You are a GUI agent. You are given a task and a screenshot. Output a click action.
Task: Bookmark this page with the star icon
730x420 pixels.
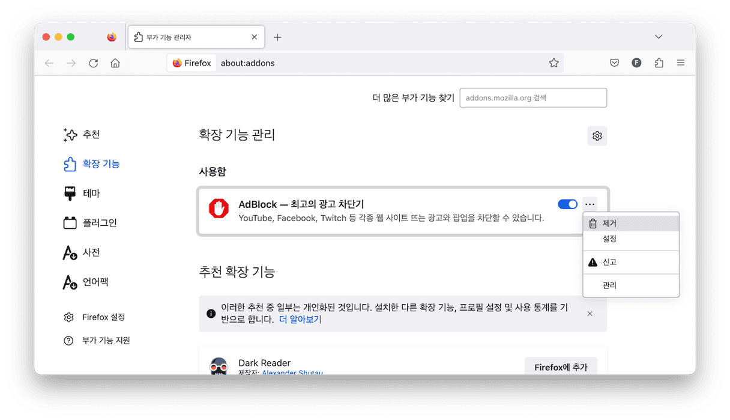[x=554, y=63]
